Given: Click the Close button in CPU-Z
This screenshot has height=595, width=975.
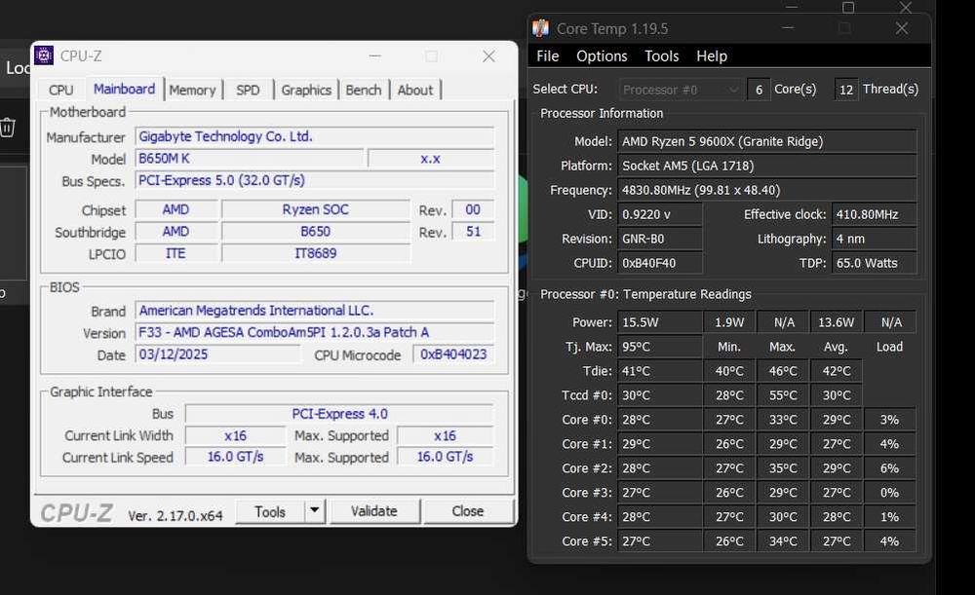Looking at the screenshot, I should click(x=468, y=511).
